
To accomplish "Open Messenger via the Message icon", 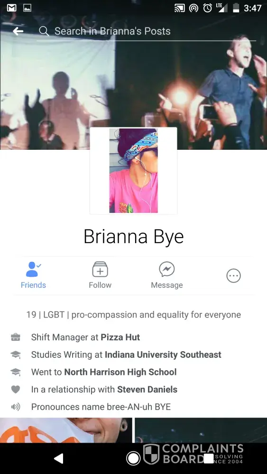I will tap(167, 275).
